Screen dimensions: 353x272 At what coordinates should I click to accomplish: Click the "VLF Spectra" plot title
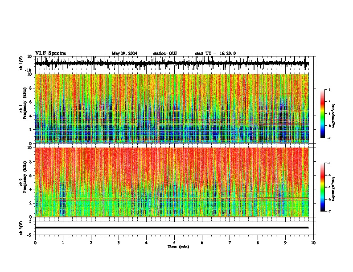click(50, 53)
